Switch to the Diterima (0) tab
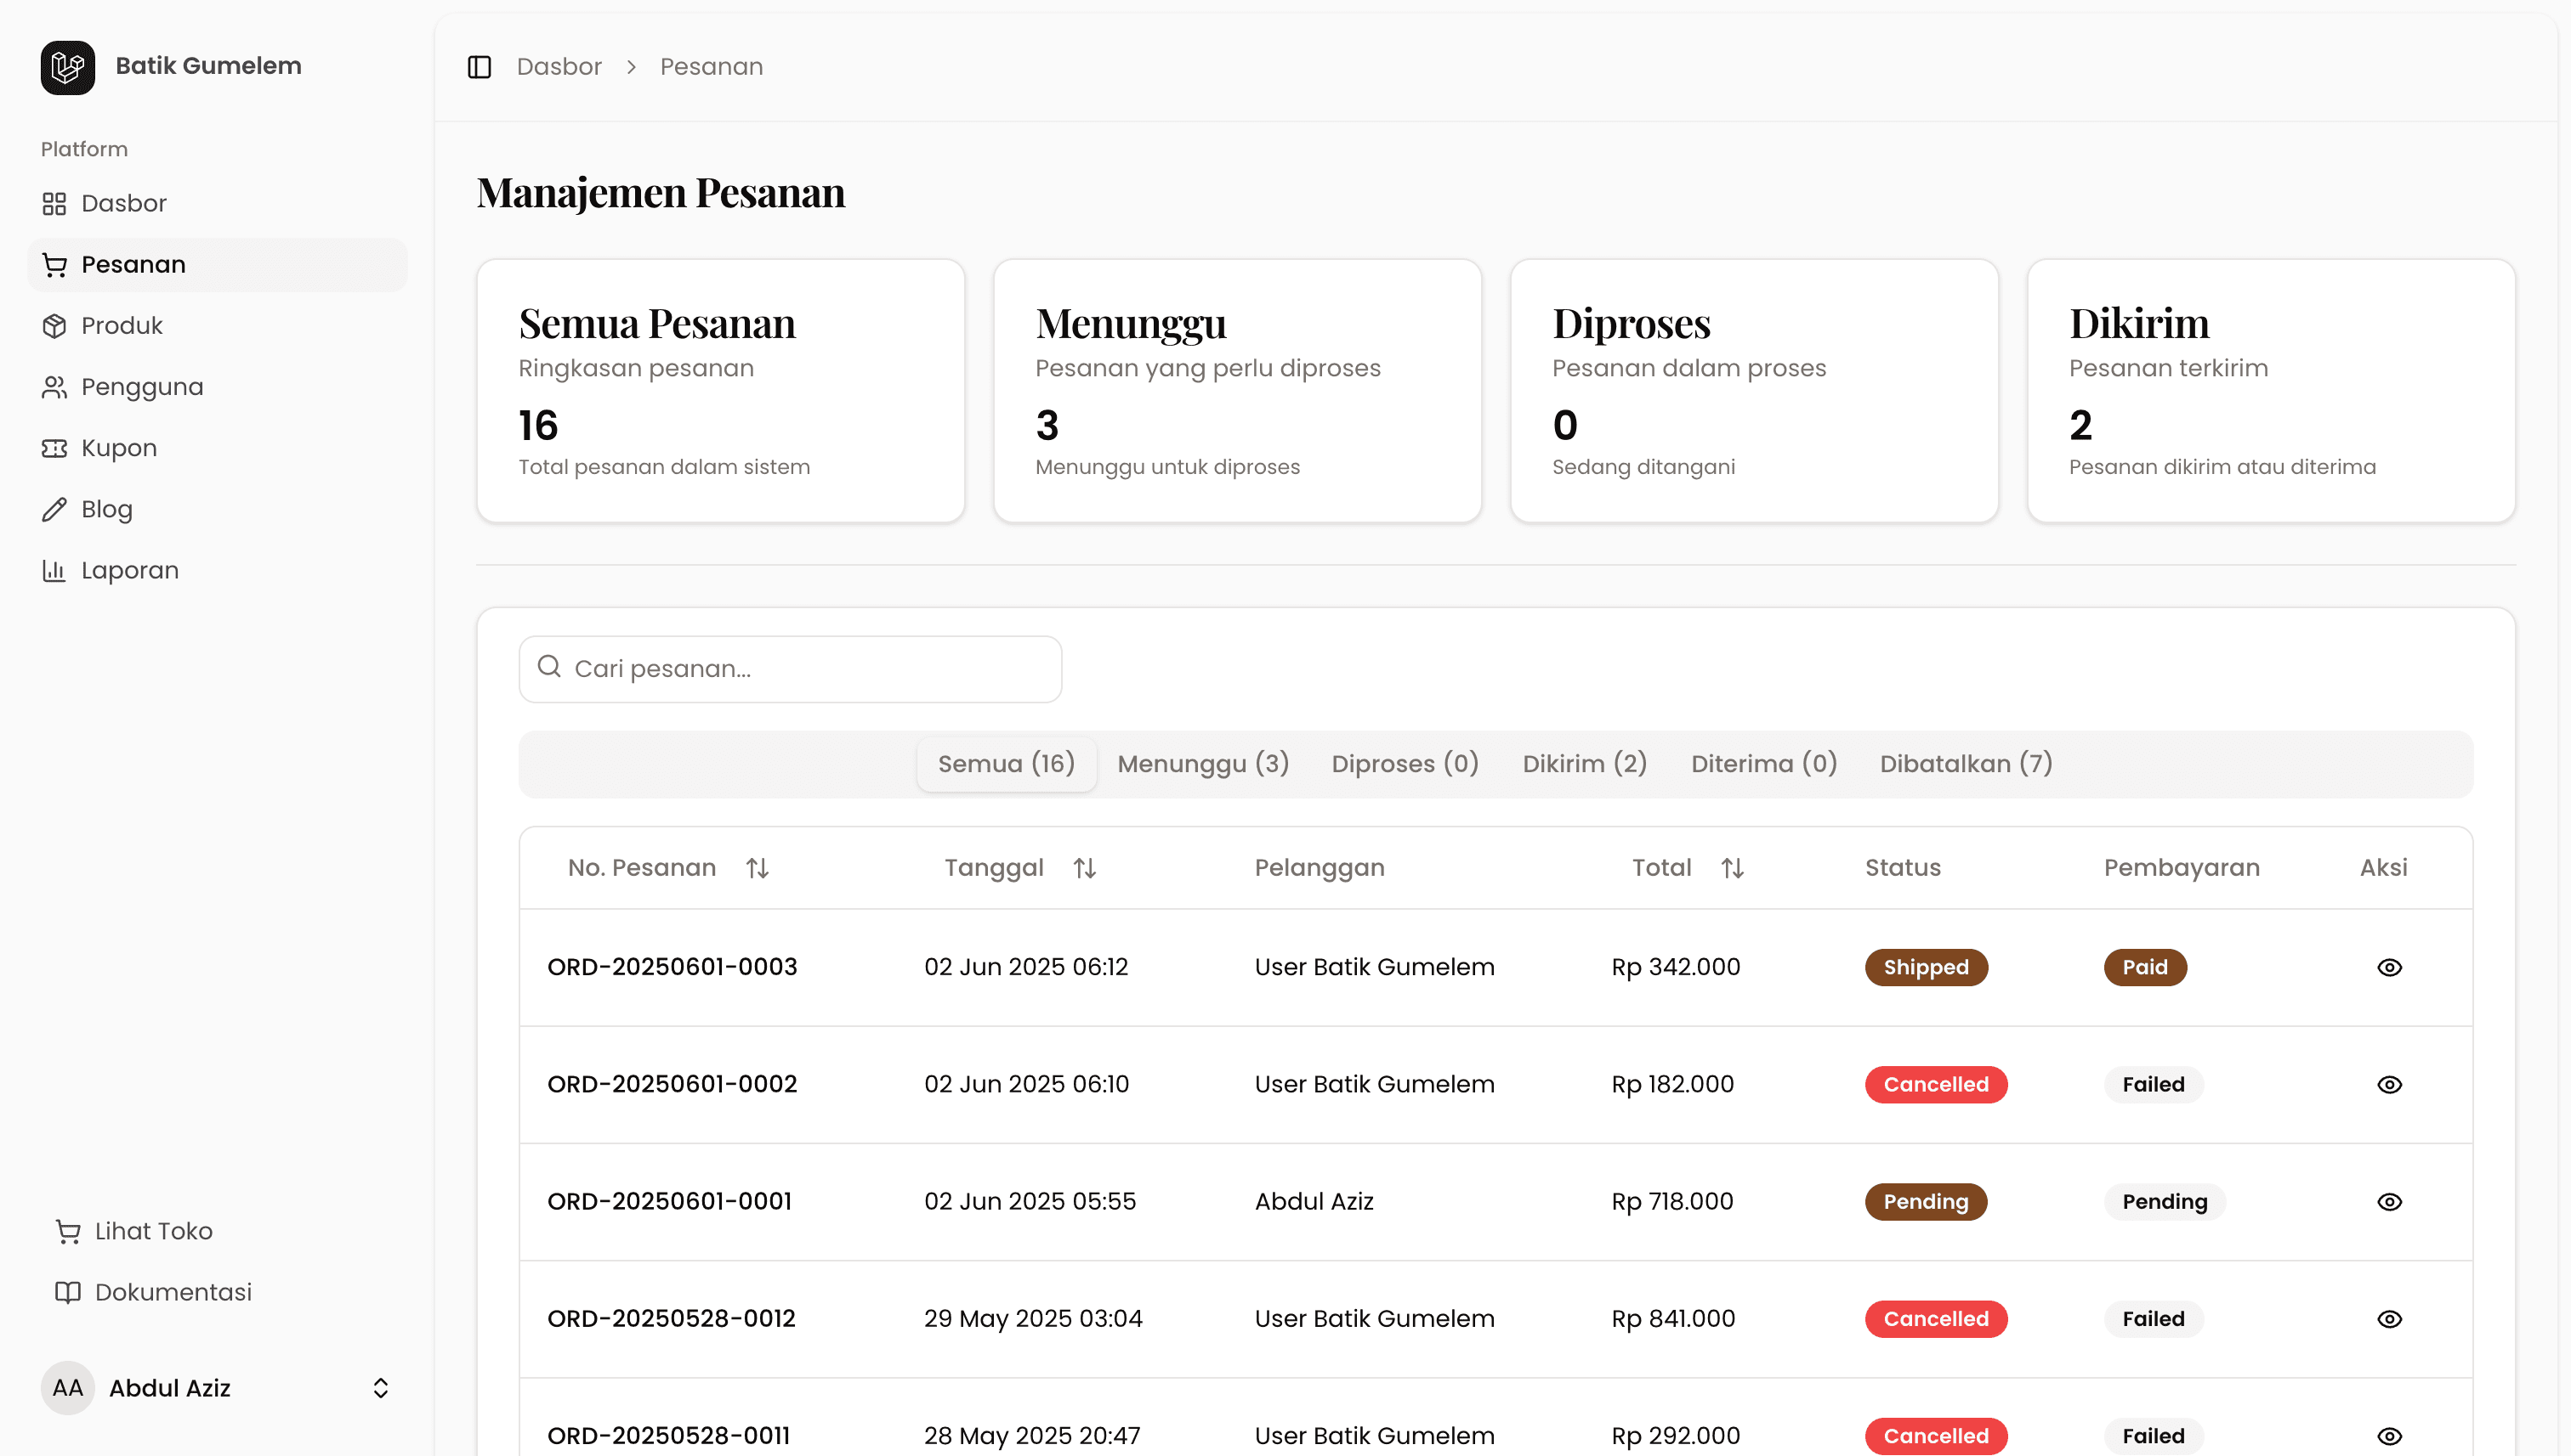The height and width of the screenshot is (1456, 2571). pos(1764,764)
